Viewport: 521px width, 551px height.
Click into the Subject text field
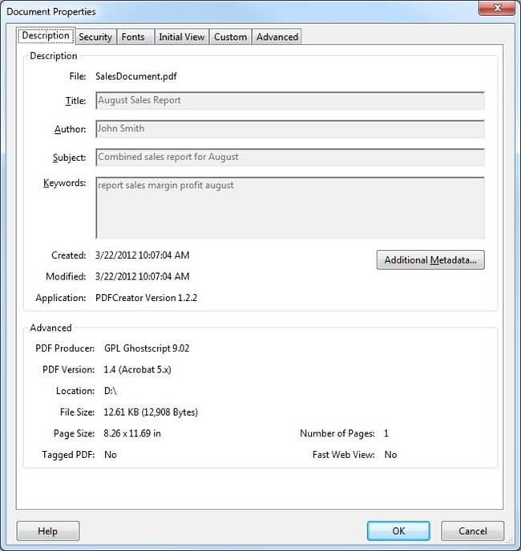pyautogui.click(x=289, y=157)
